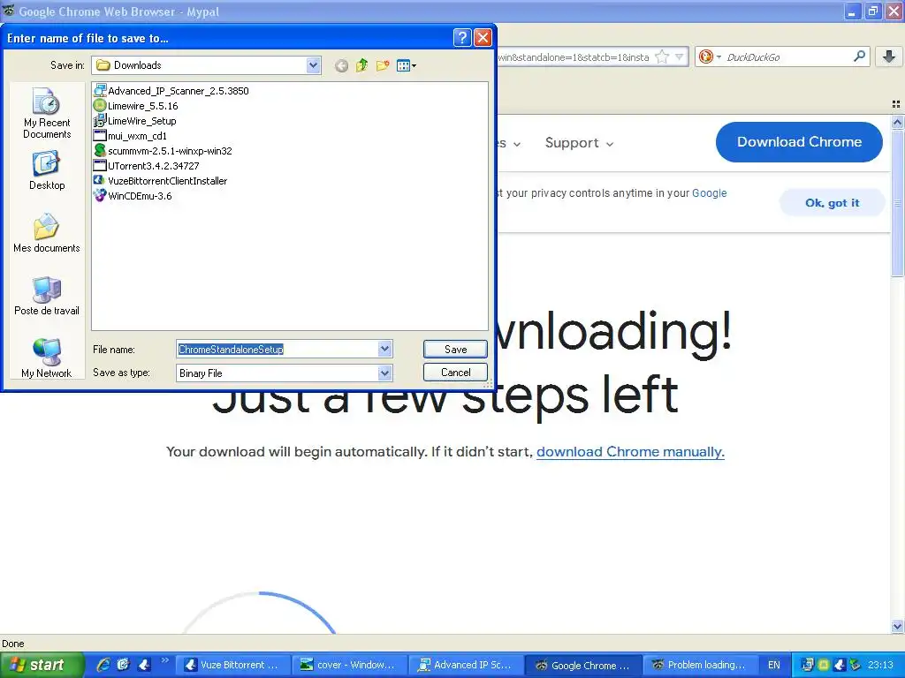Click the File name input field
Image resolution: width=905 pixels, height=678 pixels.
coord(277,349)
